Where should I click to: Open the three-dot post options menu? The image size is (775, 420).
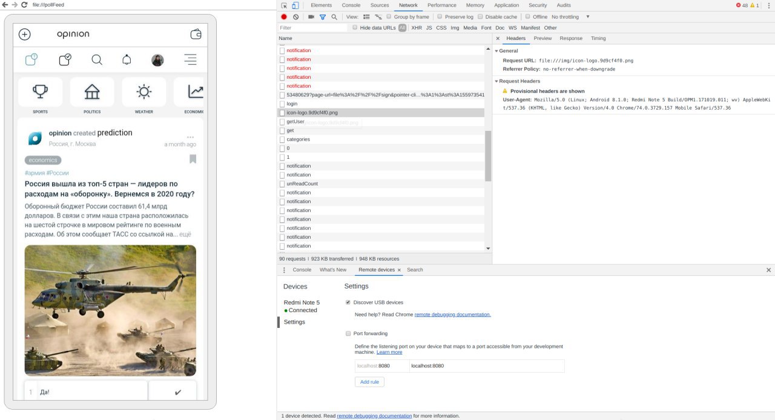coord(191,137)
